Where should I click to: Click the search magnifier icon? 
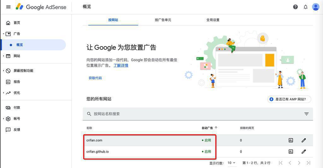pyautogui.click(x=89, y=114)
